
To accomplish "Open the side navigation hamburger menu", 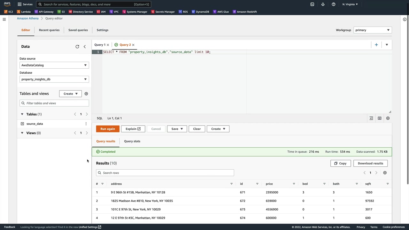I will tap(4, 19).
